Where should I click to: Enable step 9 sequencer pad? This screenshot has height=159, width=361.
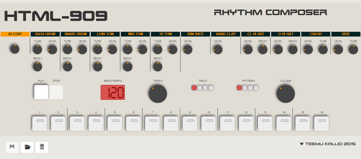point(190,123)
